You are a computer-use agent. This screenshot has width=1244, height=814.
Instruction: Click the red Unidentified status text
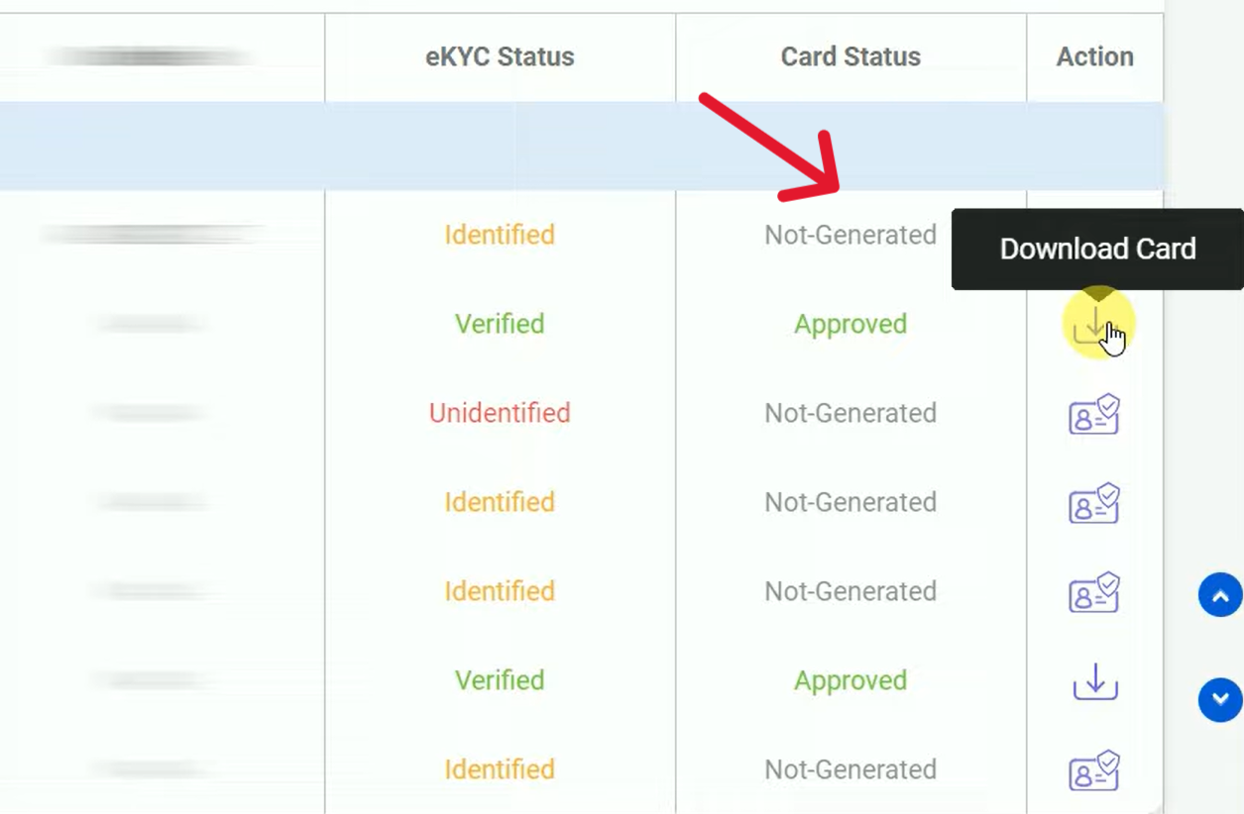click(500, 413)
